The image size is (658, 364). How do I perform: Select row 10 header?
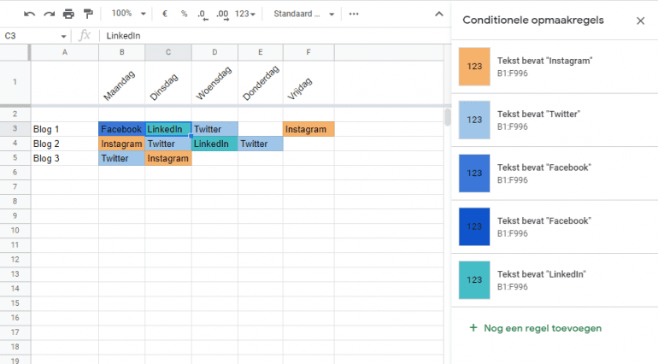15,230
